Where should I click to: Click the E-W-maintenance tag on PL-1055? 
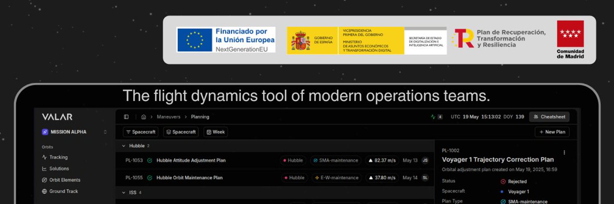(x=336, y=178)
